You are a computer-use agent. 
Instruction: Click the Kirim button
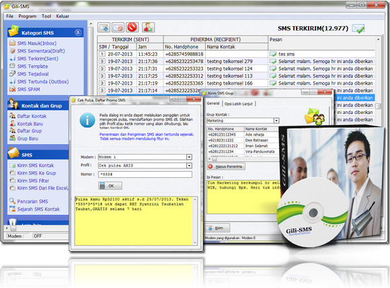[x=217, y=228]
